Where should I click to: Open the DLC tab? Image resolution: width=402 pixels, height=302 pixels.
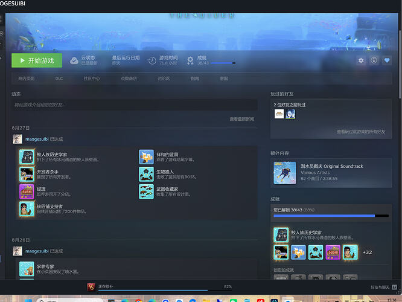(x=59, y=79)
